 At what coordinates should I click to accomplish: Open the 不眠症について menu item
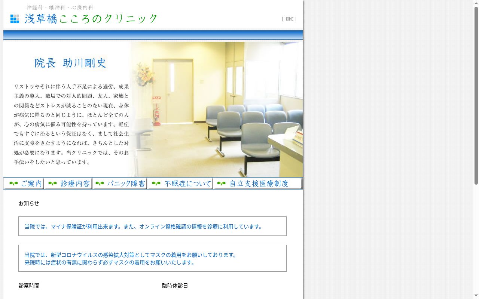click(x=180, y=184)
